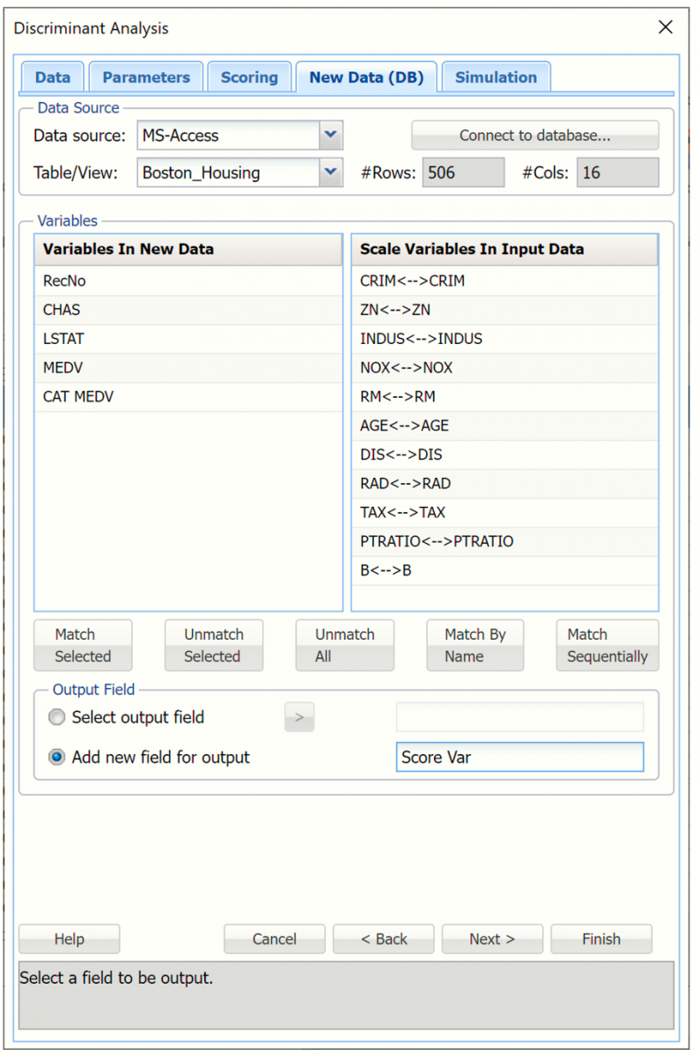Click the output field arrow button

coord(298,717)
